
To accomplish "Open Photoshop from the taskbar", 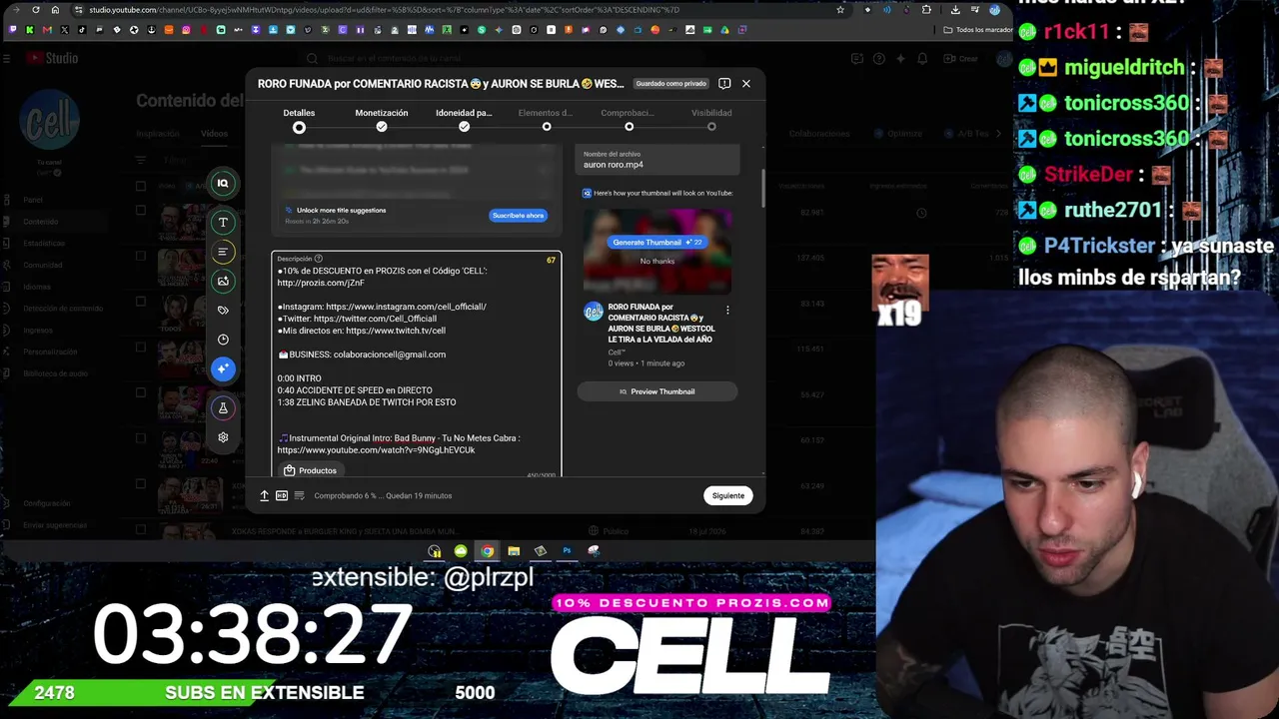I will pyautogui.click(x=567, y=551).
